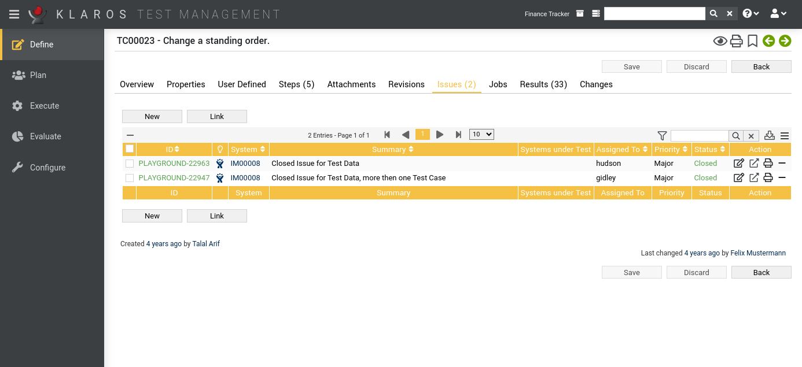This screenshot has width=802, height=367.
Task: Unlink issue PLAYGROUND-22963 with the minus icon
Action: coord(782,164)
